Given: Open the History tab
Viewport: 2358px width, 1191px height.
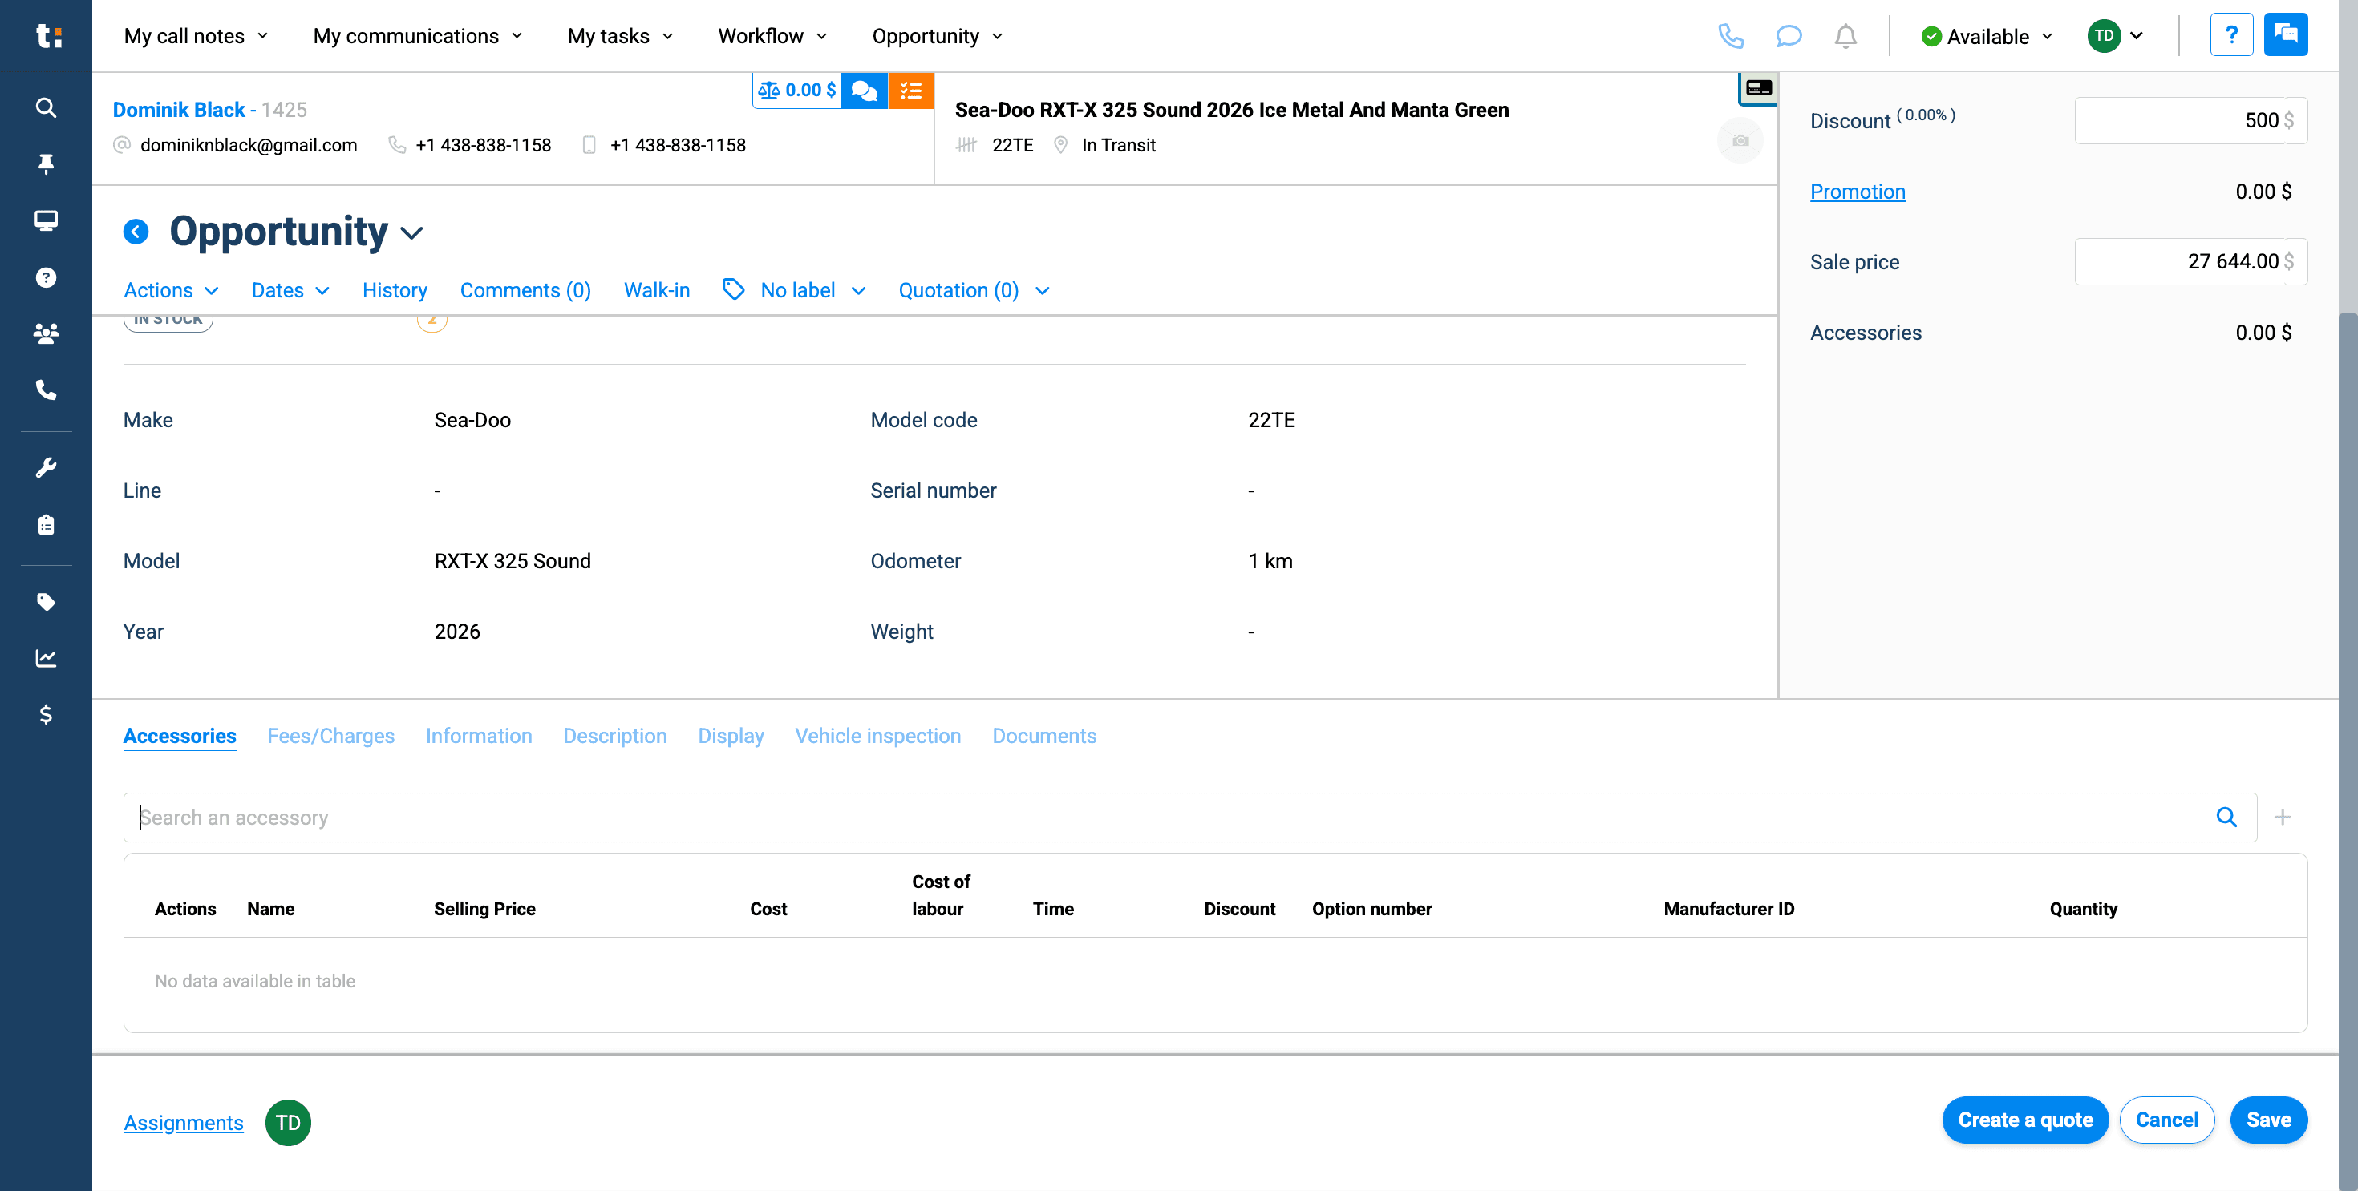Looking at the screenshot, I should tap(395, 290).
